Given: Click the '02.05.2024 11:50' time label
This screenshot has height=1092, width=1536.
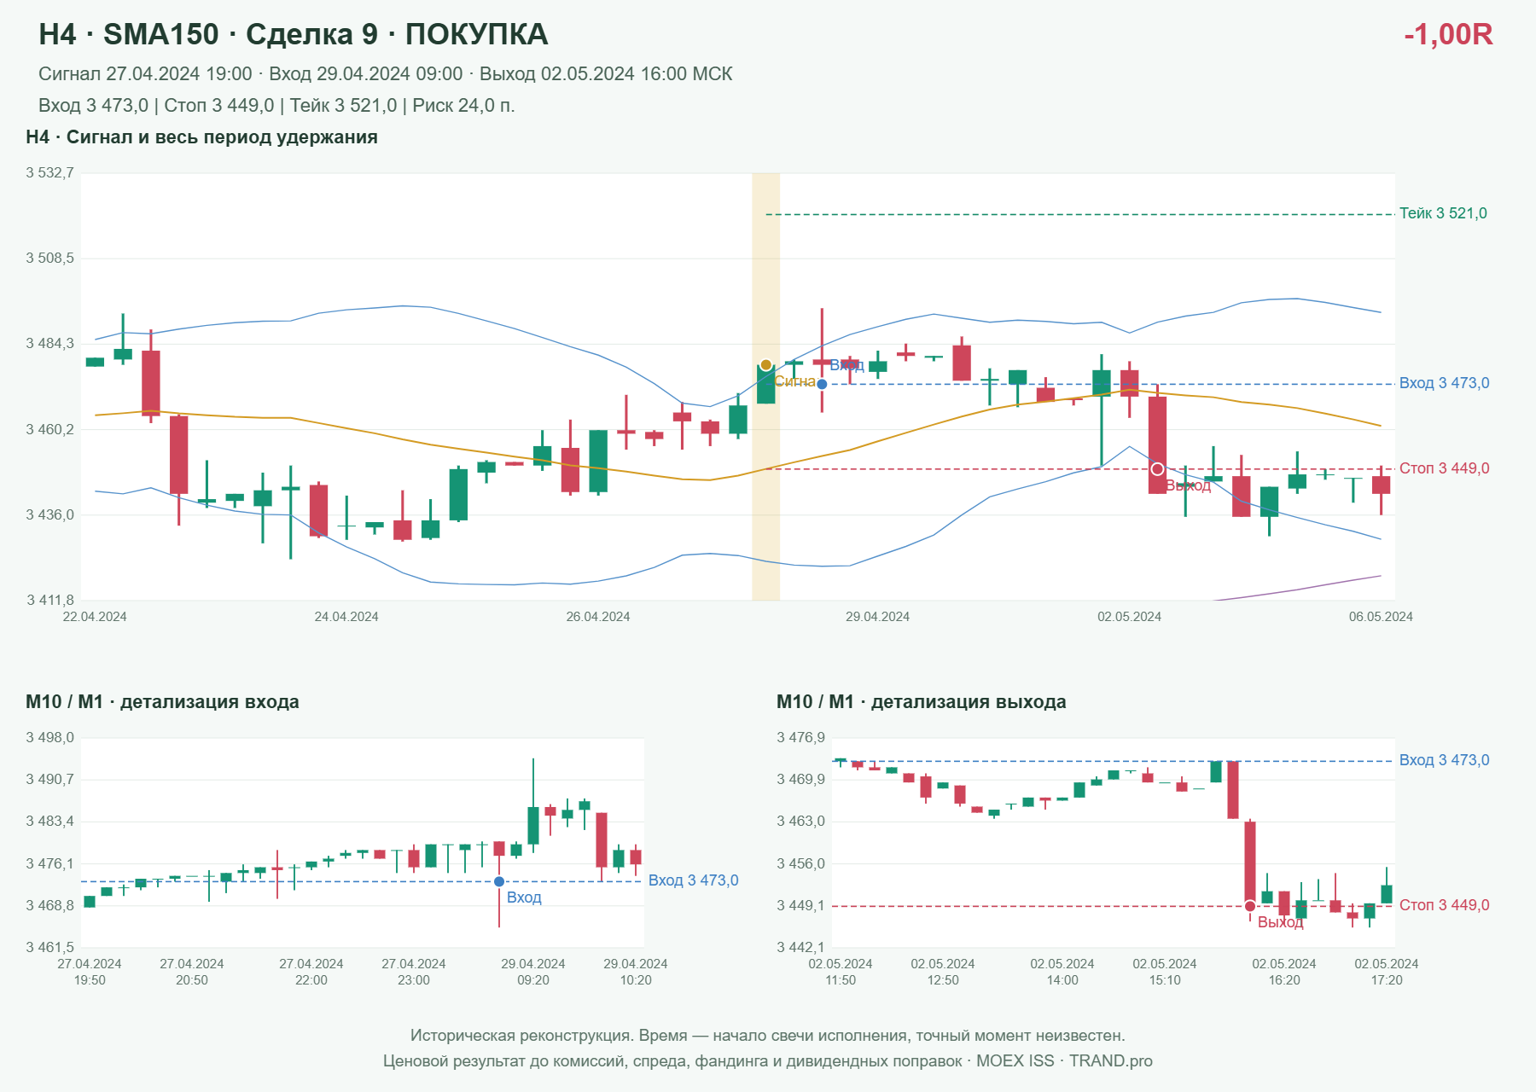Looking at the screenshot, I should [x=841, y=972].
